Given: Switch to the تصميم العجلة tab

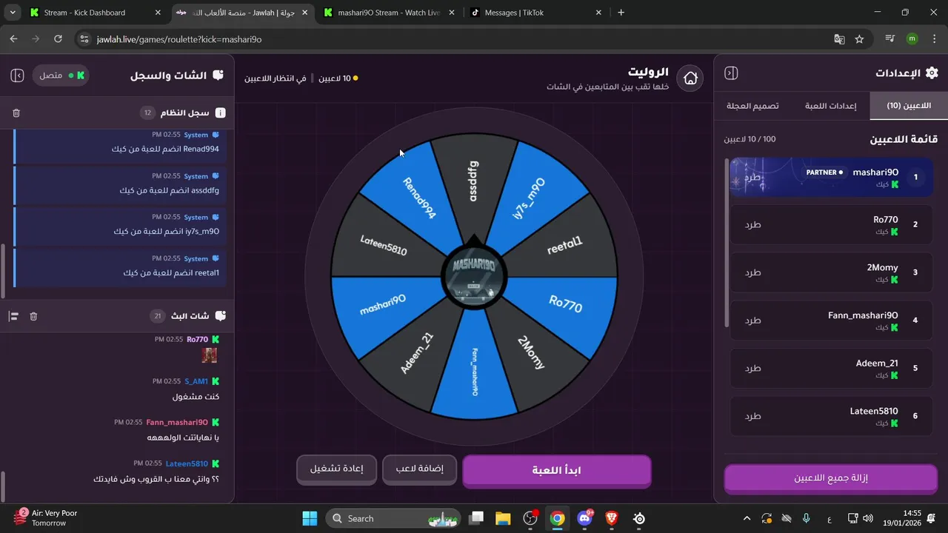Looking at the screenshot, I should [x=752, y=106].
